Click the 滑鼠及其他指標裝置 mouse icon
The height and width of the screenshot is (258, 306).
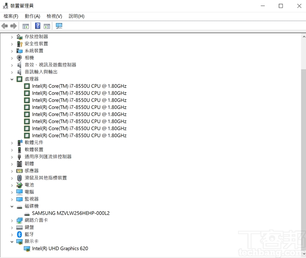[x=19, y=178]
